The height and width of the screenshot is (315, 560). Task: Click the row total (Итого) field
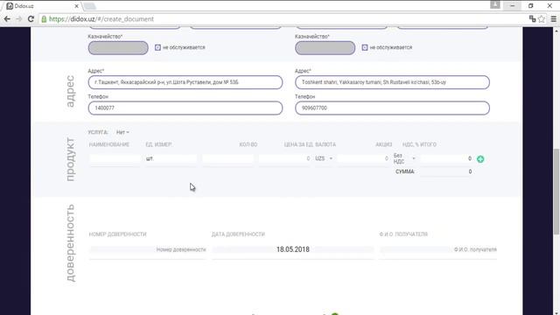click(x=446, y=158)
